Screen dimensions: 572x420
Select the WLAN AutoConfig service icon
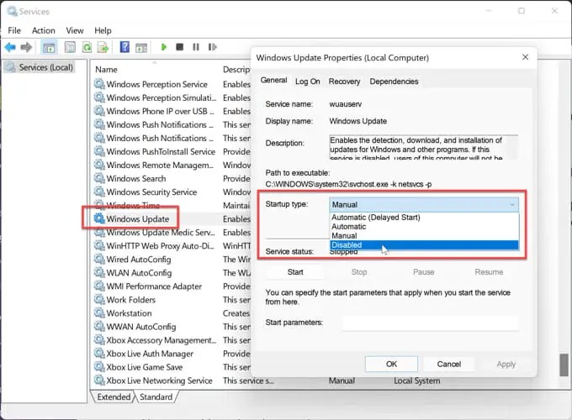(99, 272)
